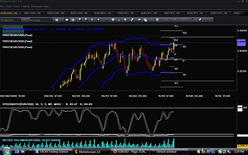Viewport: 248px width, 155px height.
Task: Click the 11/01 17:00 time axis label
Action: tap(166, 96)
